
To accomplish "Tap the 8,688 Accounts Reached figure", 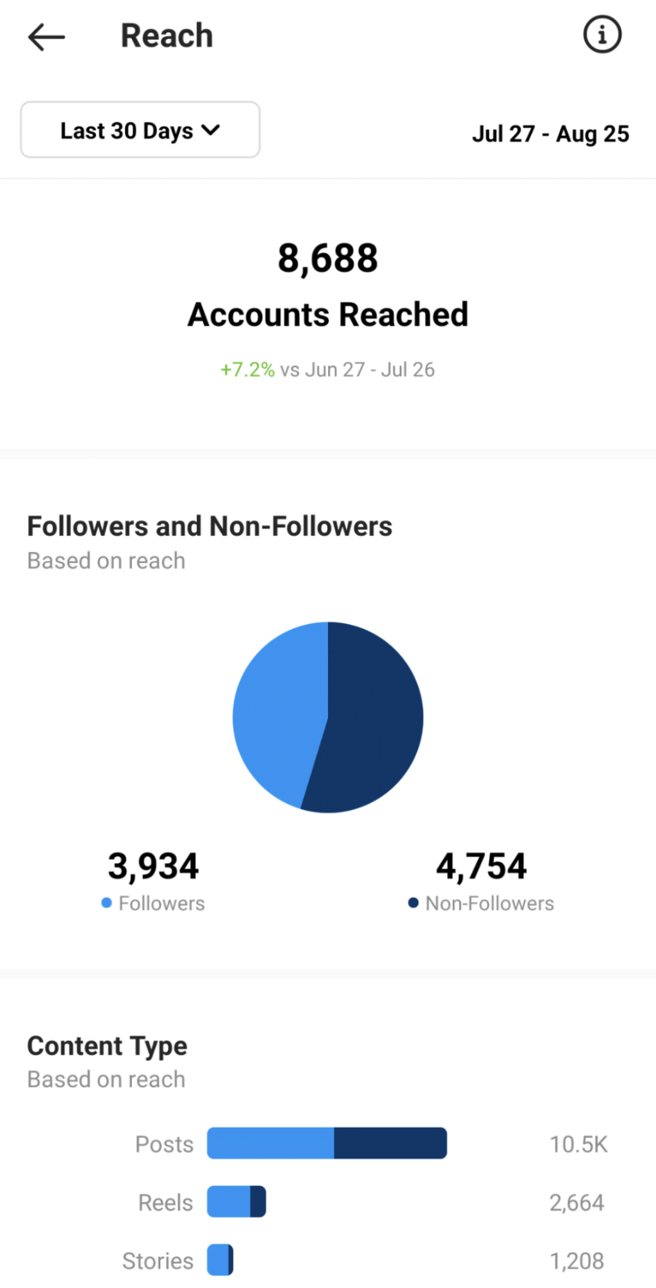I will [x=327, y=258].
